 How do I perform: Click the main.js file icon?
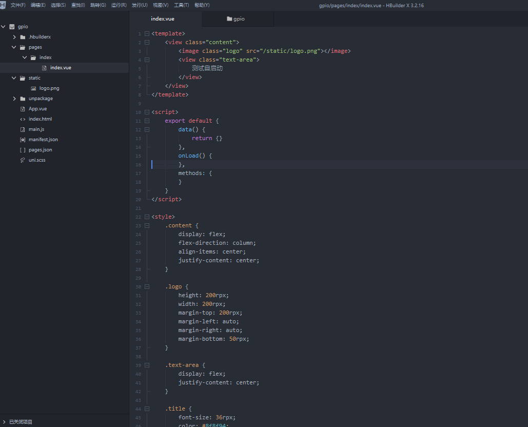coord(23,129)
